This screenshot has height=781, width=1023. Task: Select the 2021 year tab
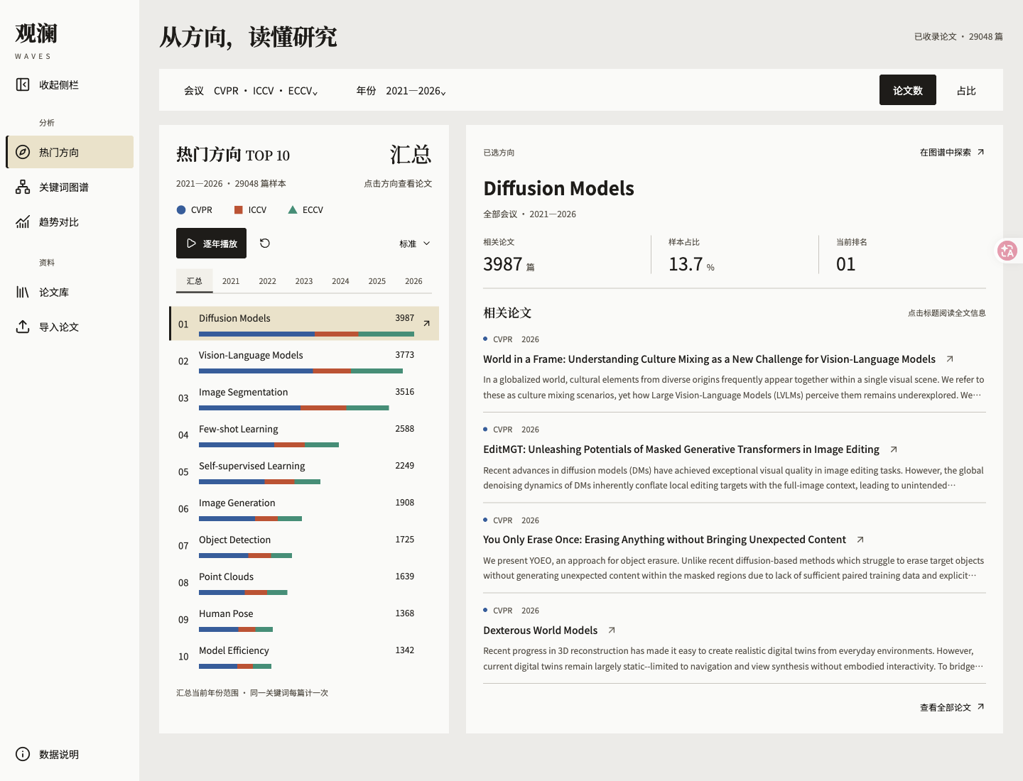231,281
